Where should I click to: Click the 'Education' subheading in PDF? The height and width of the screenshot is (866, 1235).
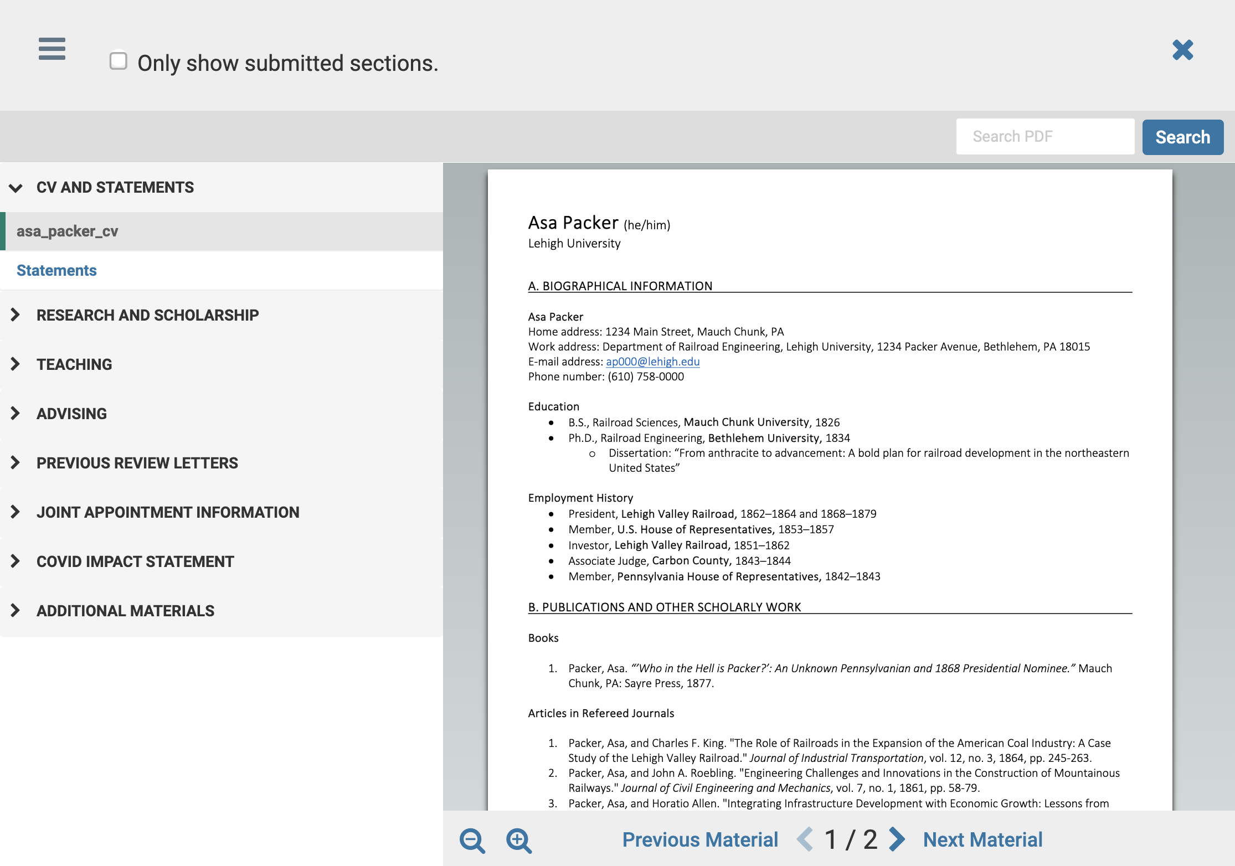(x=553, y=406)
